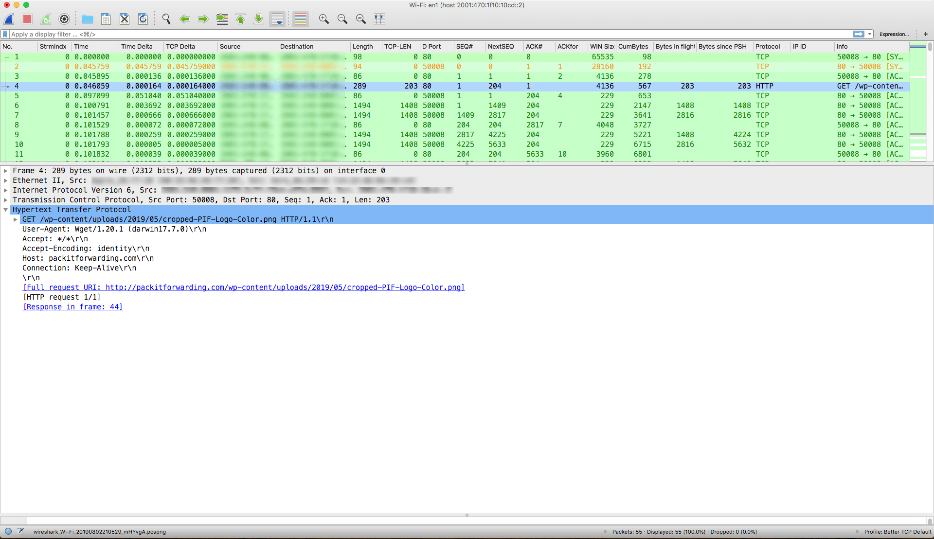Viewport: 934px width, 539px height.
Task: Sort by the StrmIndx column header
Action: coord(54,47)
